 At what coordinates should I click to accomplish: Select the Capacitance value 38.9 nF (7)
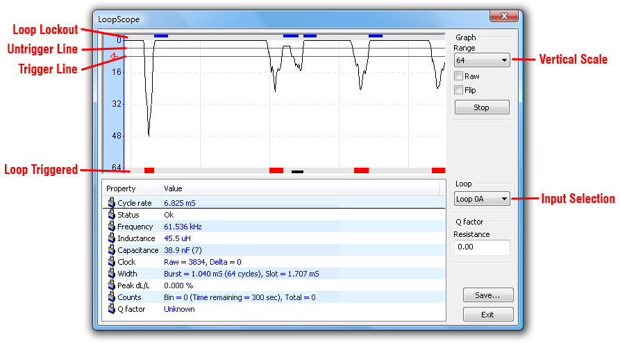(x=183, y=250)
